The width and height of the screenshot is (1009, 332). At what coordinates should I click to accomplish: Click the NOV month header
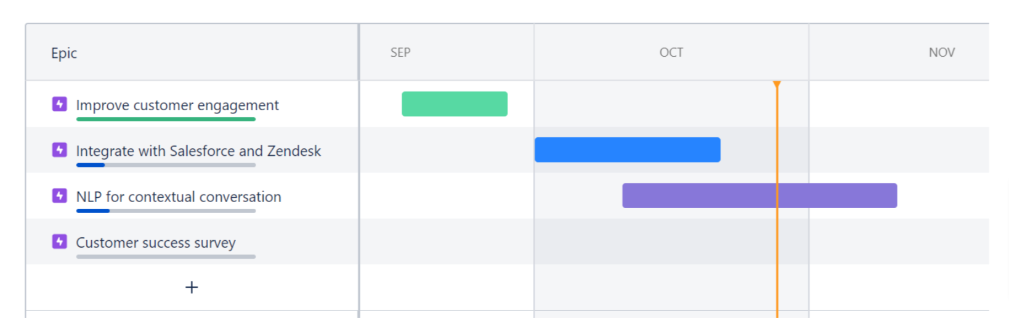click(x=941, y=53)
